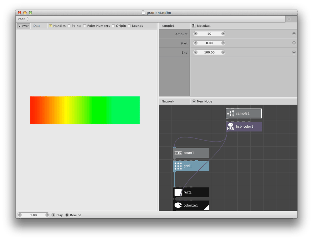Click the End parameter label
Viewport: 313px width, 240px height.
(184, 53)
